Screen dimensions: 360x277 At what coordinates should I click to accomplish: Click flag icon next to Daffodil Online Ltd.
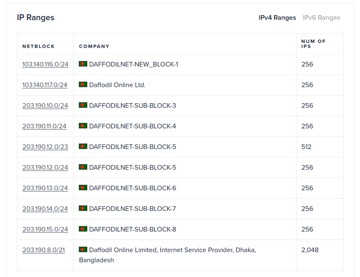coord(83,85)
